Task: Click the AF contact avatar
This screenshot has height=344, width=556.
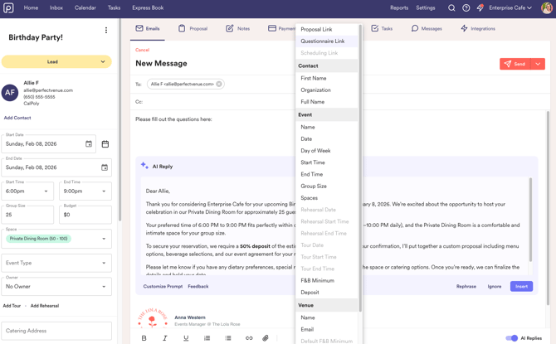Action: click(10, 93)
